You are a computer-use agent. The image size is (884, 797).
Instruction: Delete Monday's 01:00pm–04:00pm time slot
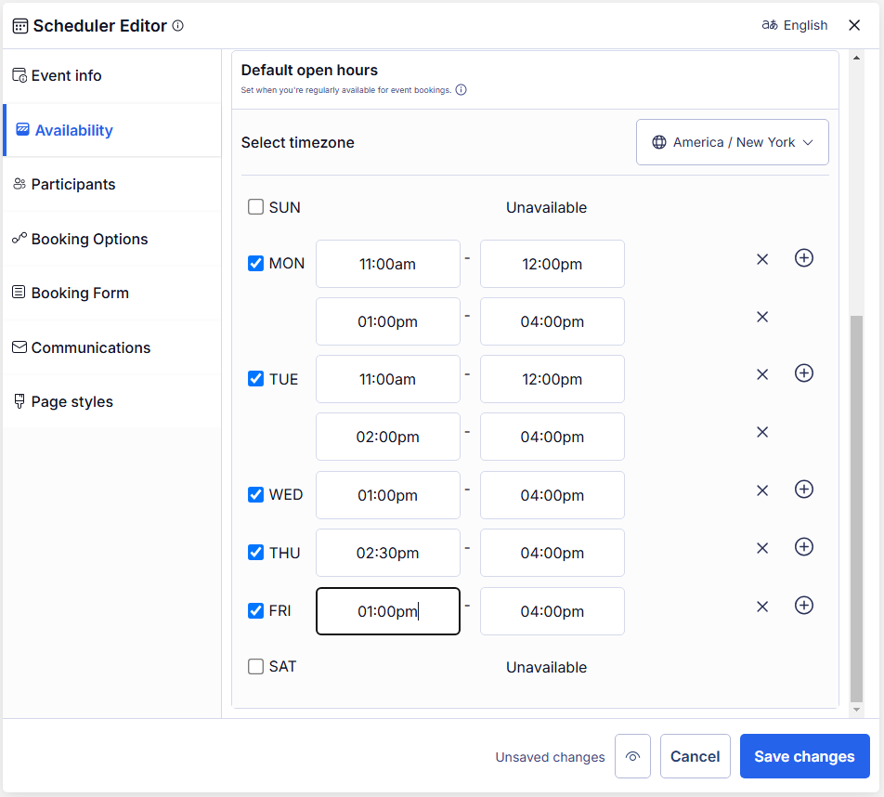[762, 317]
